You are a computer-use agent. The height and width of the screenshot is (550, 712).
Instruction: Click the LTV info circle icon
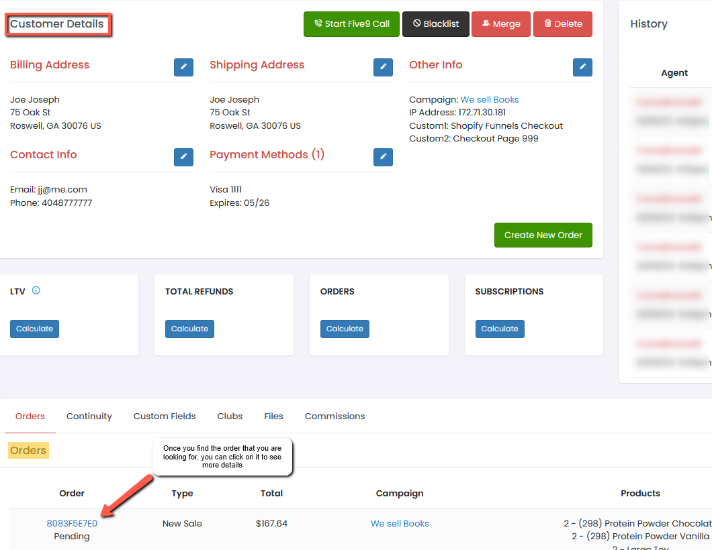[x=36, y=290]
